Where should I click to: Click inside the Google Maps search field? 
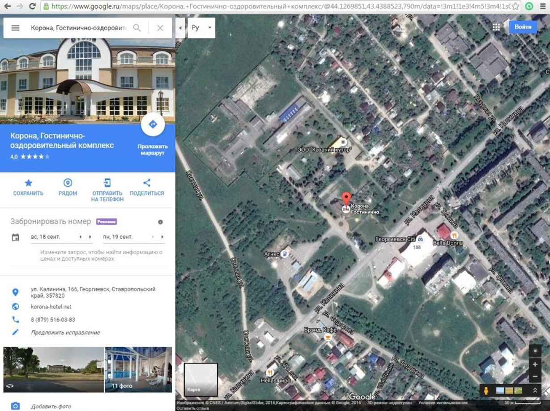(78, 28)
